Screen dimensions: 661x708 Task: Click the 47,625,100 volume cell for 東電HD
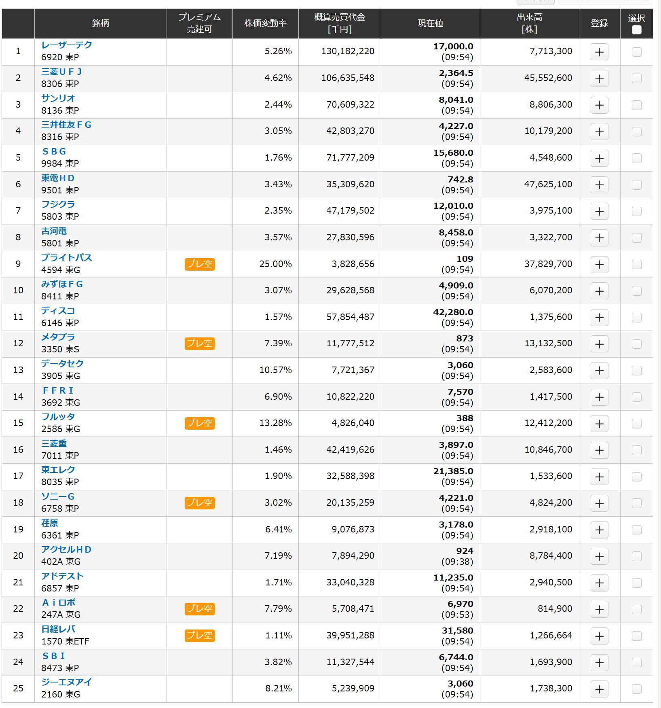pyautogui.click(x=548, y=184)
